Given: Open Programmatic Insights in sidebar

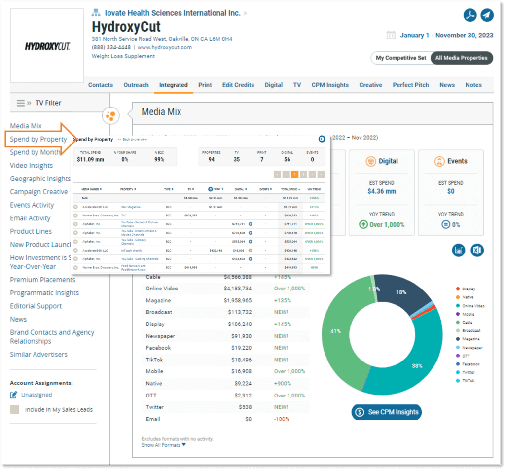Looking at the screenshot, I should click(x=44, y=293).
